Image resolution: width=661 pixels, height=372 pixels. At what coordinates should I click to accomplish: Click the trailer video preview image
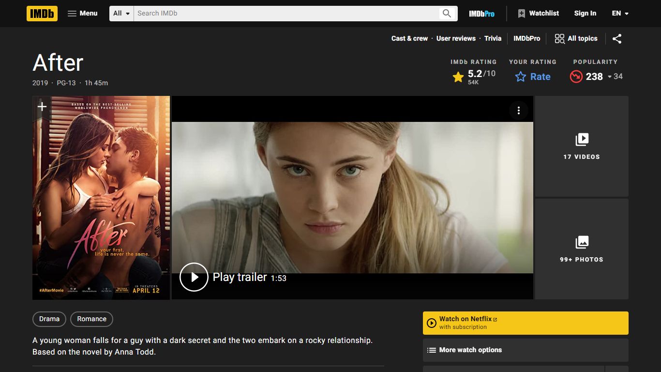tap(352, 198)
